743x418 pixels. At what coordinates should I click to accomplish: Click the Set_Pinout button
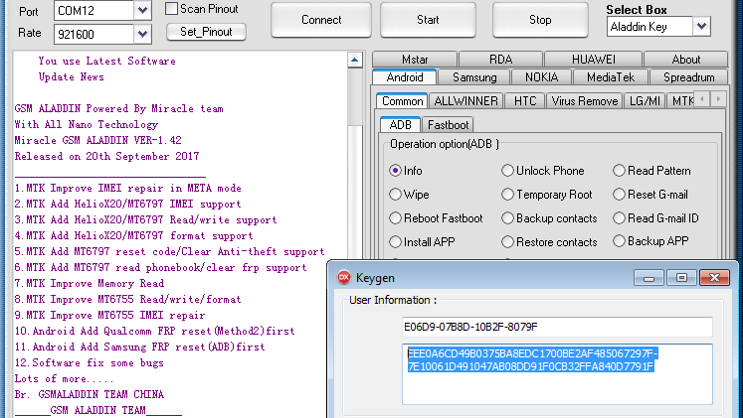point(206,32)
